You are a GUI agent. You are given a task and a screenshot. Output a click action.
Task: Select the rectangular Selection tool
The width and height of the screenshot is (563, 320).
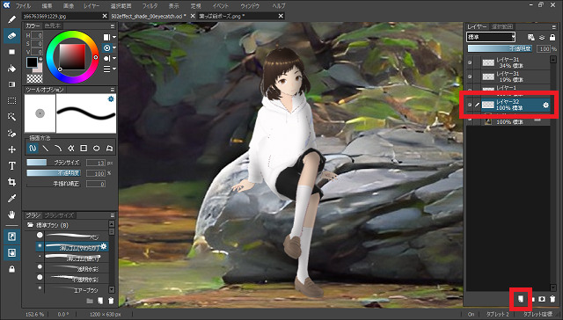tap(11, 101)
